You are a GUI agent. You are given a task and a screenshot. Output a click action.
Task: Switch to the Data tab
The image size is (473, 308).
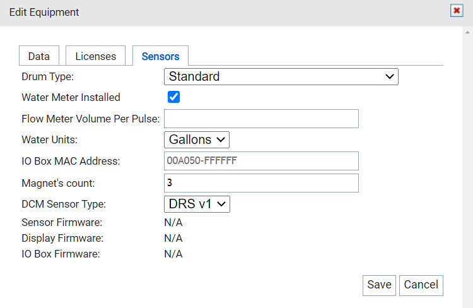pyautogui.click(x=39, y=56)
